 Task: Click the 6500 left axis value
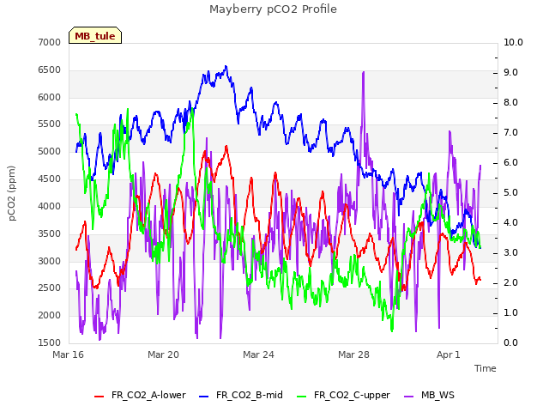pyautogui.click(x=50, y=70)
